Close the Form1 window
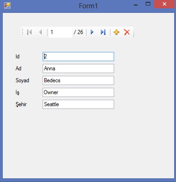Screen dimensions: 176x182 pyautogui.click(x=165, y=4)
